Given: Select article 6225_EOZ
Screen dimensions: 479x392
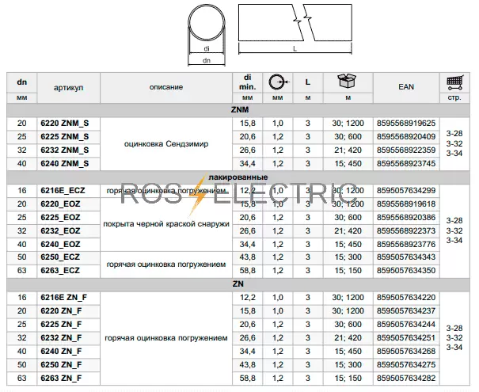Looking at the screenshot, I should coord(60,218).
